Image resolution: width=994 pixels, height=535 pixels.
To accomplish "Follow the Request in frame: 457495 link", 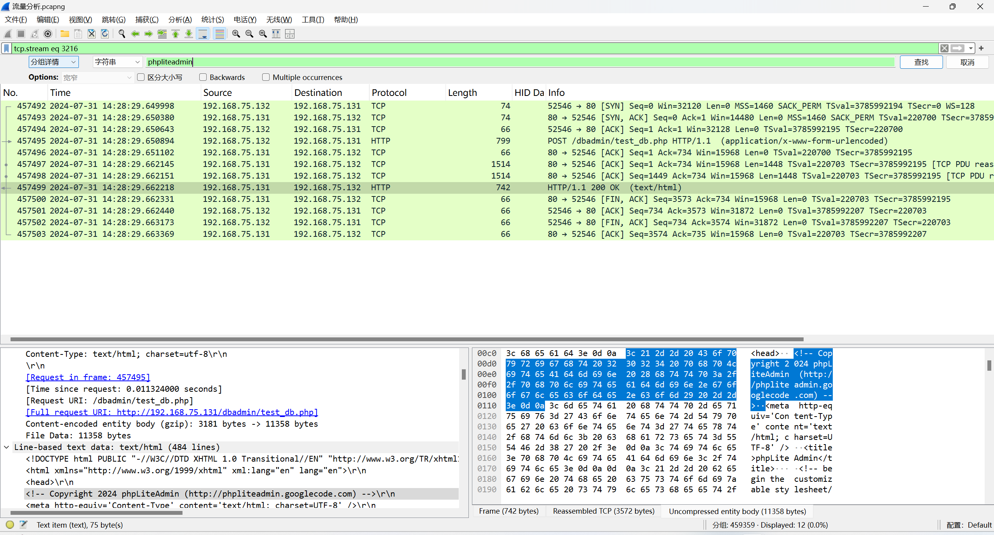I will 88,377.
